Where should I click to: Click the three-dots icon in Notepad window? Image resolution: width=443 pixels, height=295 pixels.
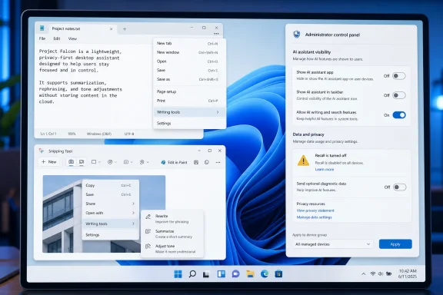point(216,34)
